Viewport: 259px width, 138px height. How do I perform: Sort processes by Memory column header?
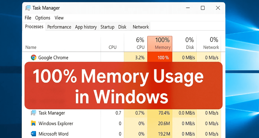coord(162,43)
